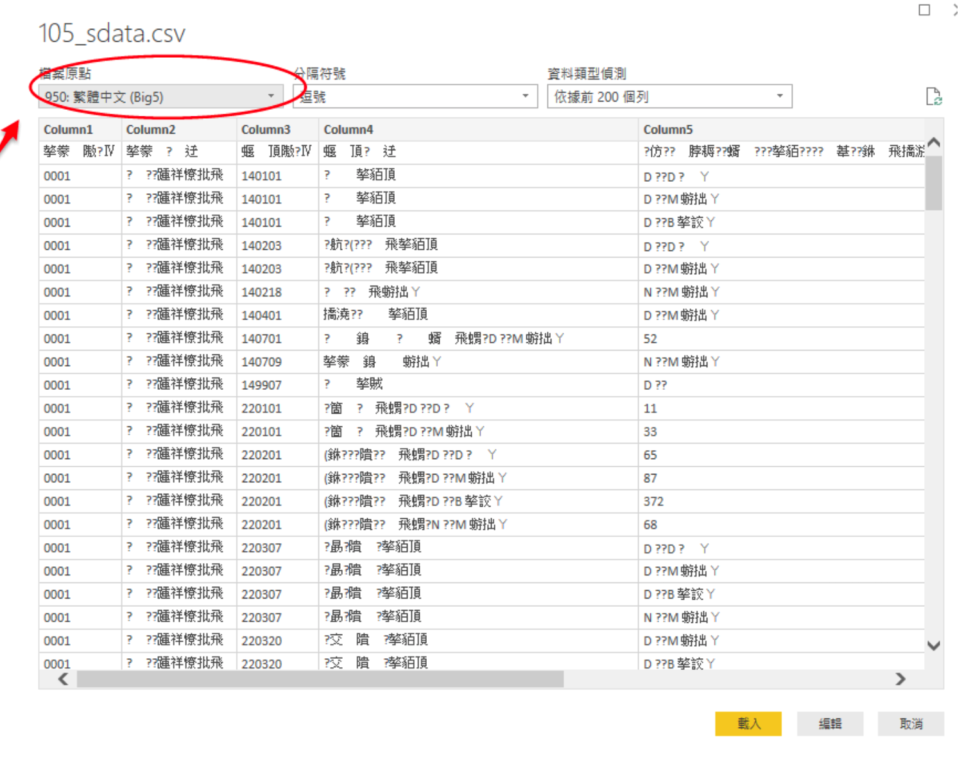Click the Column5 cell with value 87

click(781, 478)
